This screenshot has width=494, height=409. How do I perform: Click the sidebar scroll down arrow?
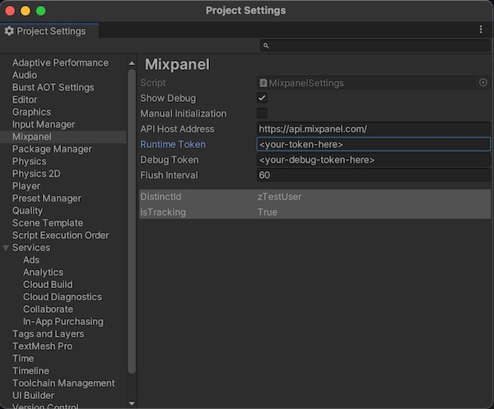[x=132, y=403]
